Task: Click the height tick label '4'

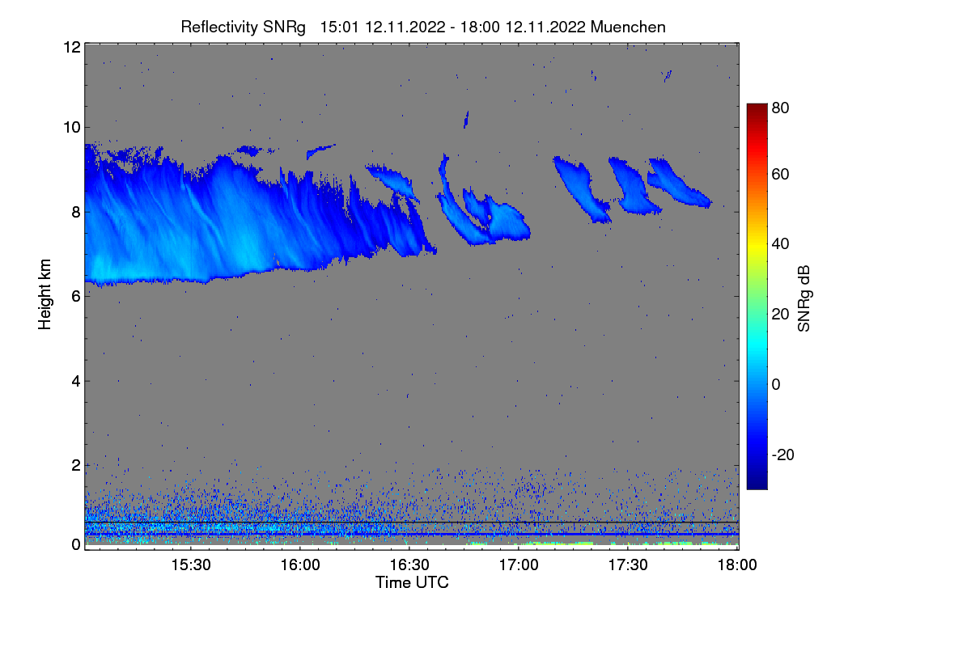Action: [75, 380]
